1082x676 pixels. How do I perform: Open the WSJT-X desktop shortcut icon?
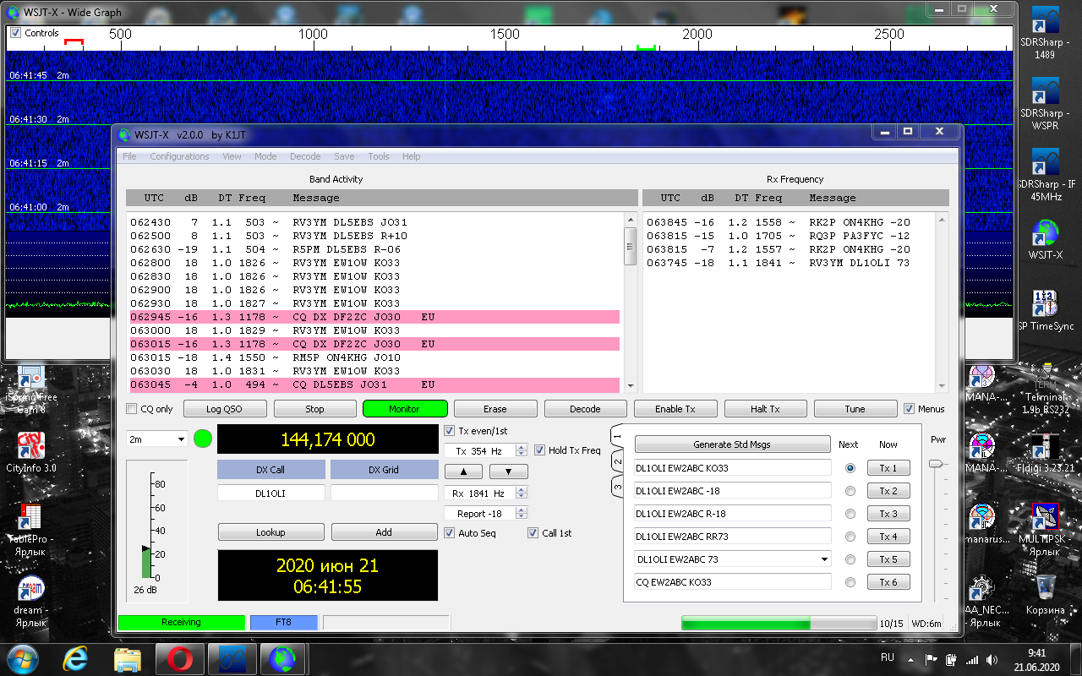pyautogui.click(x=1046, y=233)
